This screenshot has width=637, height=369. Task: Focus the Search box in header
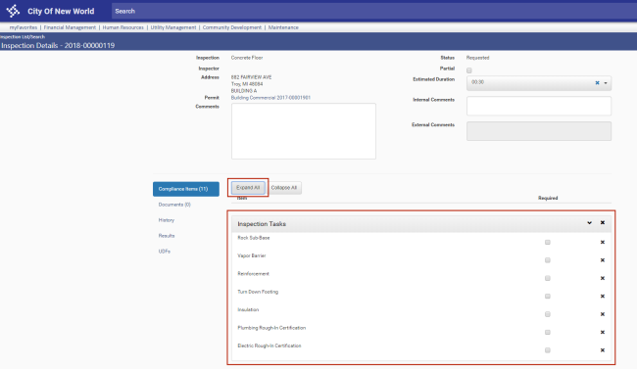click(373, 11)
